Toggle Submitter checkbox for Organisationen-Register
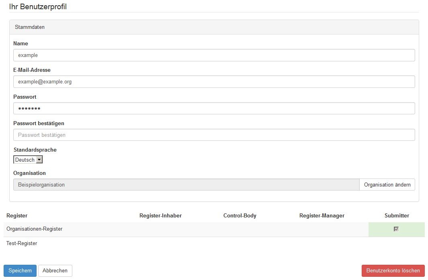Viewport: 428px width, 280px height. pos(396,229)
